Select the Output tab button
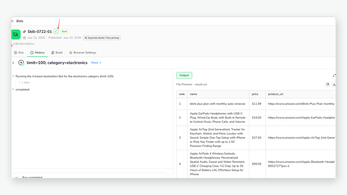Screen dimensions: 347x195 click(x=184, y=75)
